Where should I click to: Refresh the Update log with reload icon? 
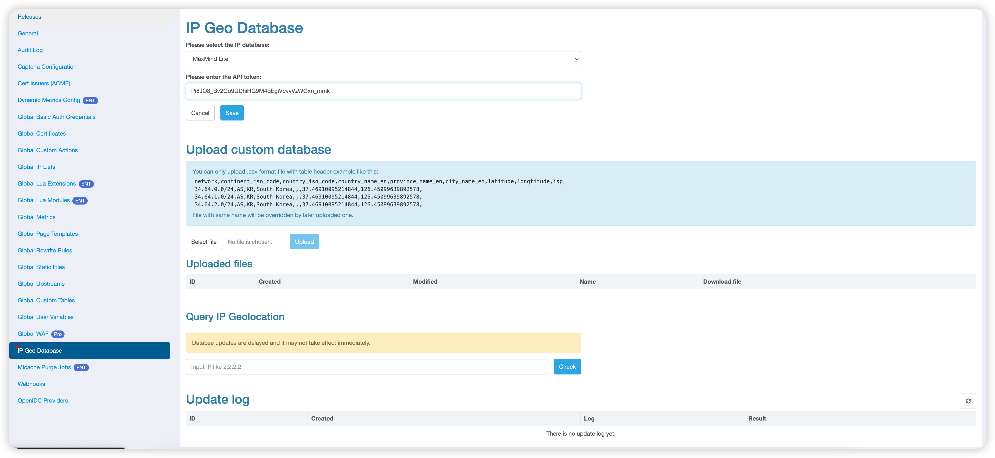point(968,401)
